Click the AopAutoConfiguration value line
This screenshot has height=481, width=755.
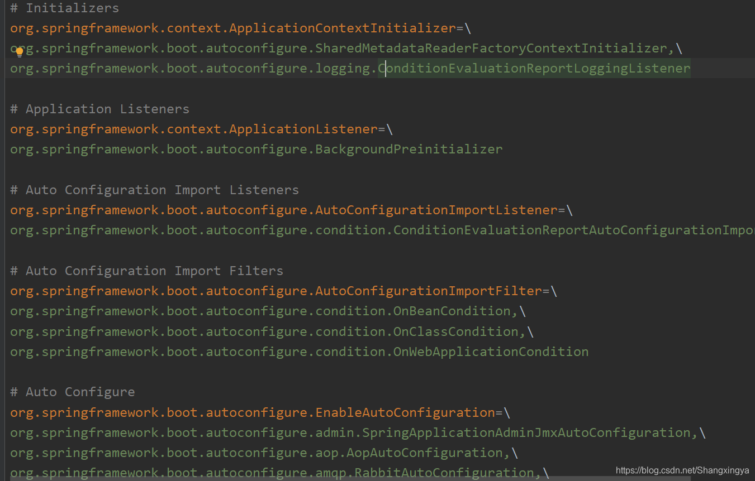[x=264, y=453]
